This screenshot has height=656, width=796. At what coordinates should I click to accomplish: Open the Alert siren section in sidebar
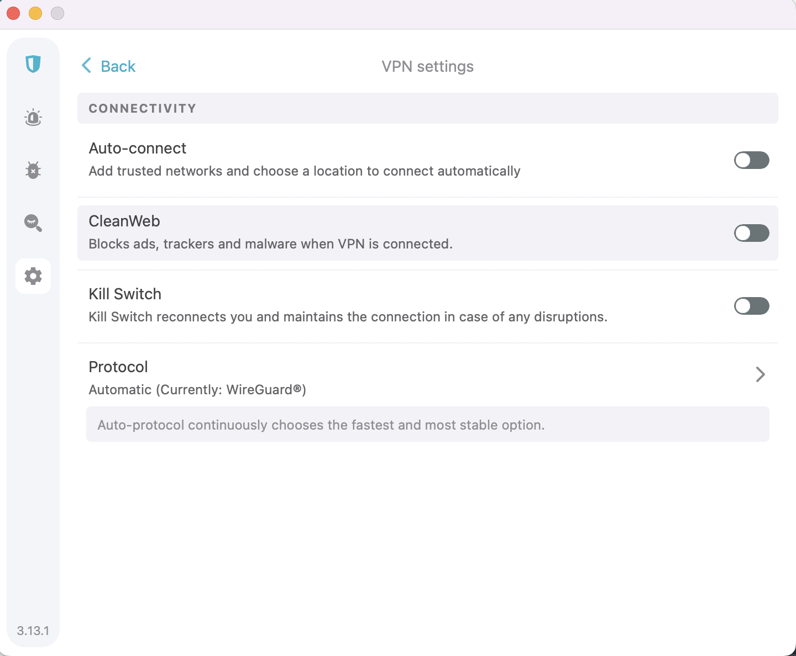click(33, 117)
